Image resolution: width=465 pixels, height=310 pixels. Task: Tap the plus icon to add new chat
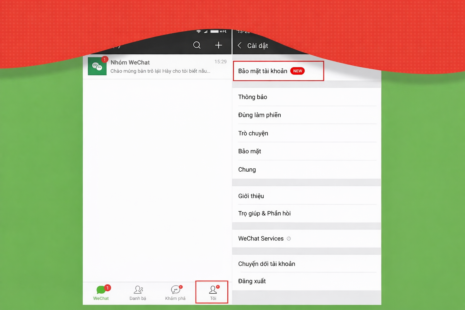coord(218,45)
